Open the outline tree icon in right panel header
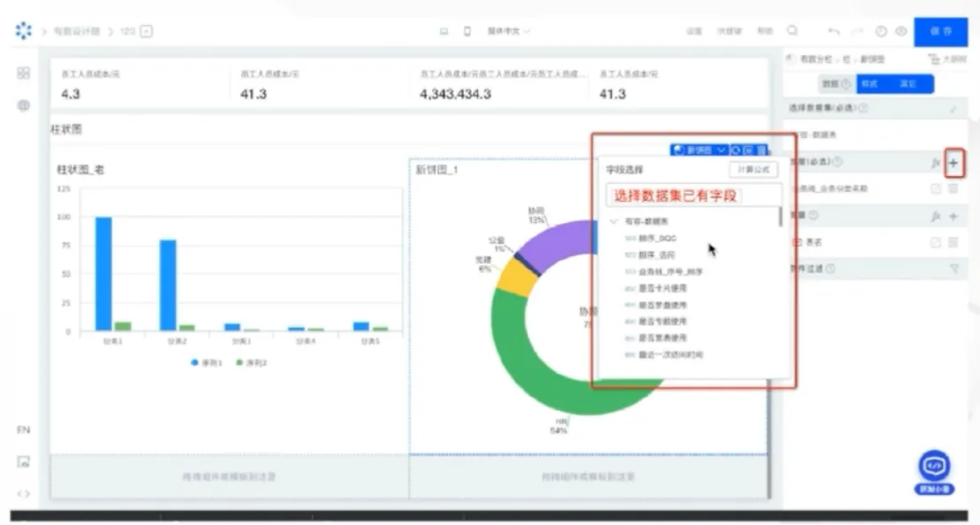 coord(934,58)
